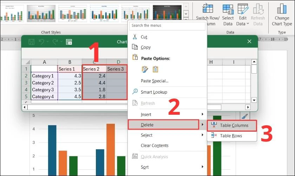Image resolution: width=295 pixels, height=176 pixels.
Task: Expand the Select submenu arrow
Action: coord(202,135)
